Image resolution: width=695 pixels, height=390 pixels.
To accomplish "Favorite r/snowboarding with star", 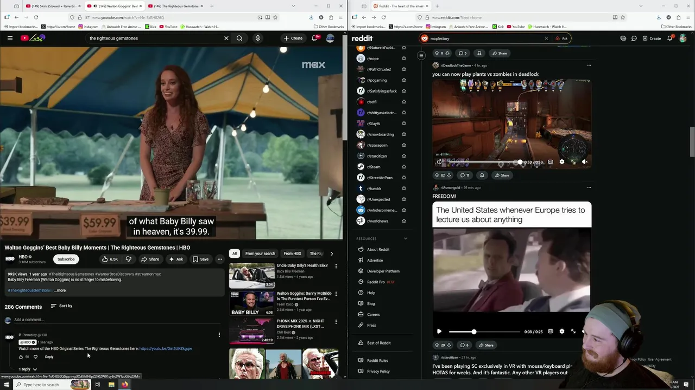I will coord(403,134).
